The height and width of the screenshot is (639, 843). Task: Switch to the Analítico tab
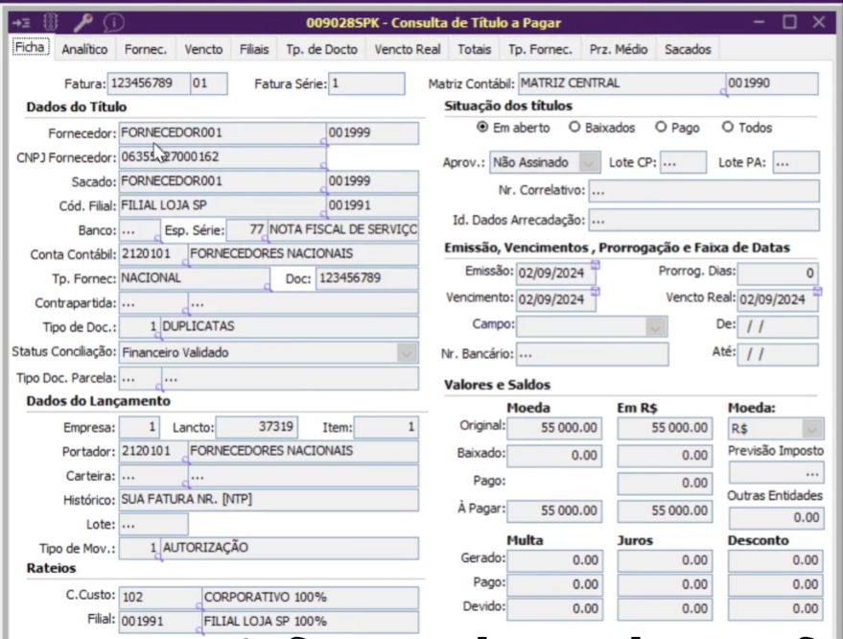[x=84, y=48]
